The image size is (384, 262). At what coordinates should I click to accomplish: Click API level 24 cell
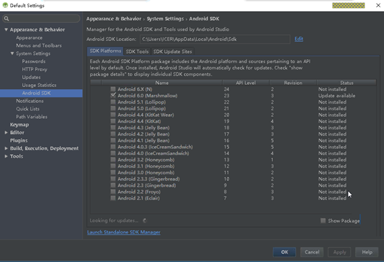coord(226,89)
